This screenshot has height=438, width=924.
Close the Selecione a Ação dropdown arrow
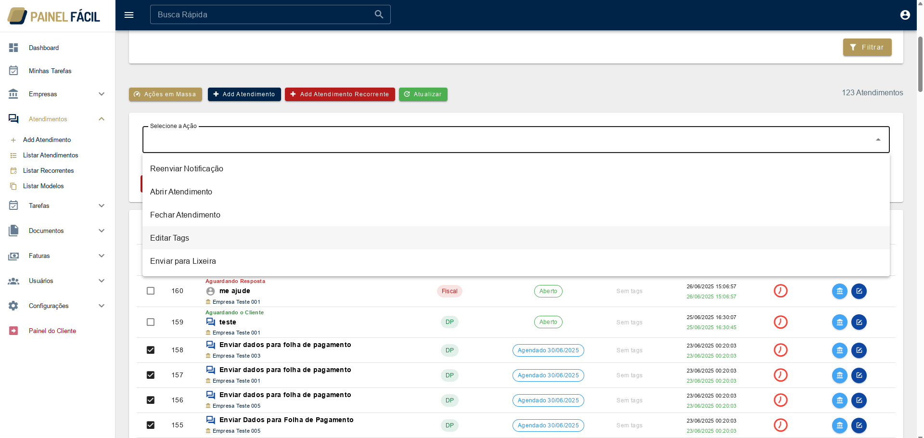point(878,140)
